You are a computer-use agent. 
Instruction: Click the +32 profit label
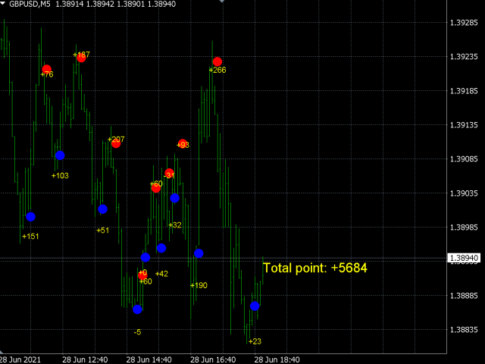tap(175, 225)
